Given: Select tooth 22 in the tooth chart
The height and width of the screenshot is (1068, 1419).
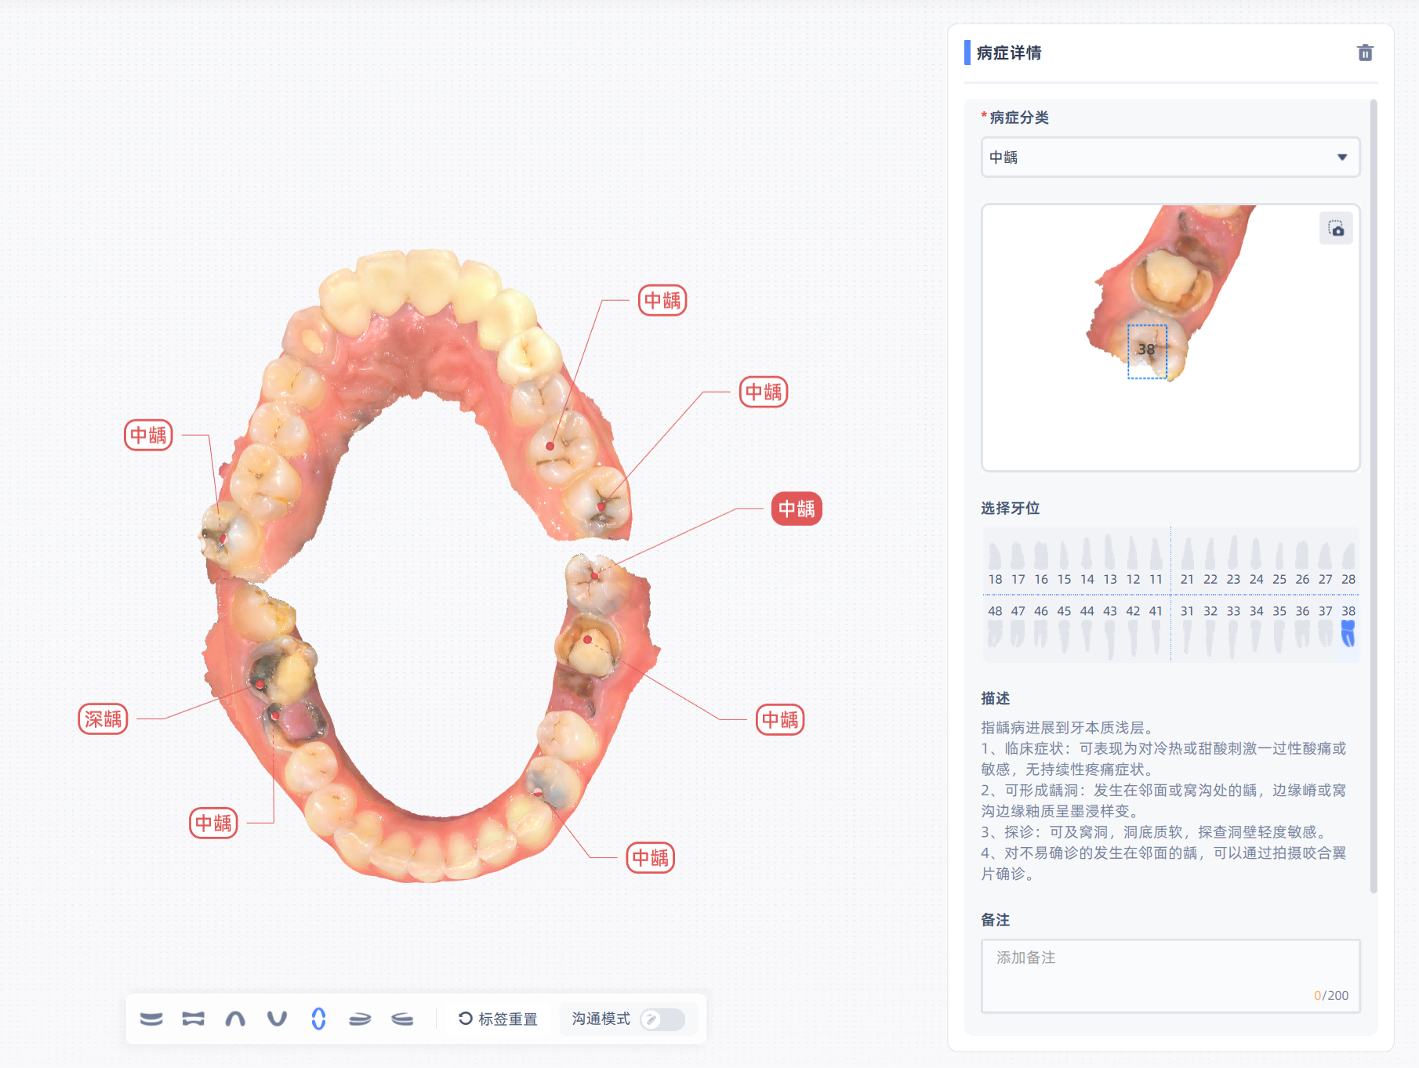Looking at the screenshot, I should tap(1210, 563).
